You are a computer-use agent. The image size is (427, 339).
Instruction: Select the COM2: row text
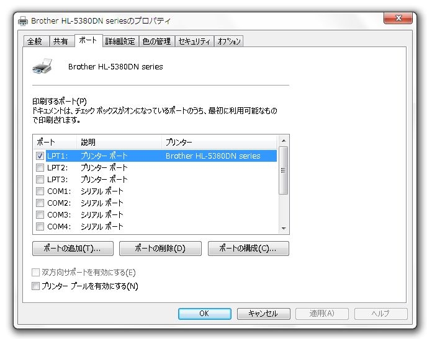(x=59, y=203)
